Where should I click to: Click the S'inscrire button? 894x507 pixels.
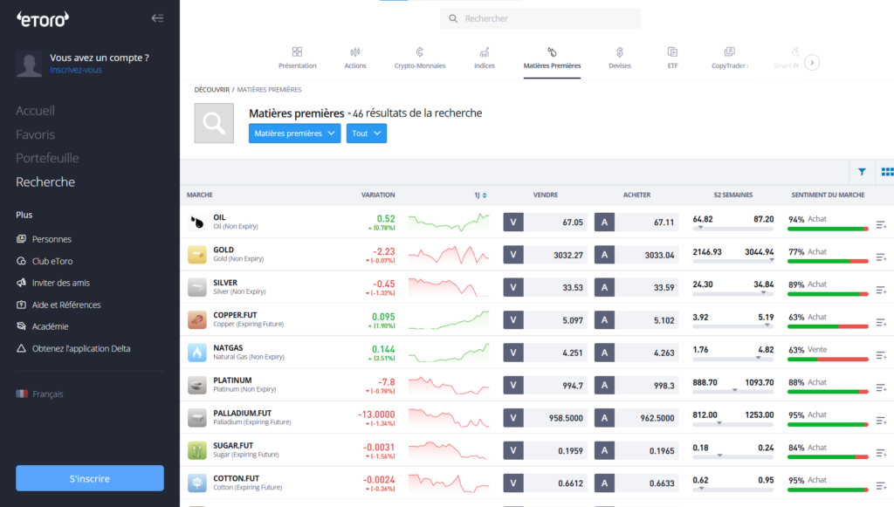[x=90, y=478]
